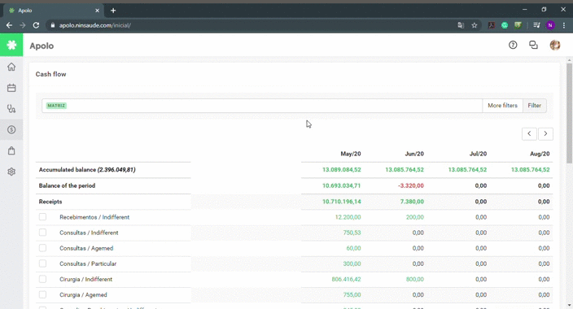This screenshot has width=573, height=309.
Task: Click the May/20 column header
Action: tap(351, 154)
